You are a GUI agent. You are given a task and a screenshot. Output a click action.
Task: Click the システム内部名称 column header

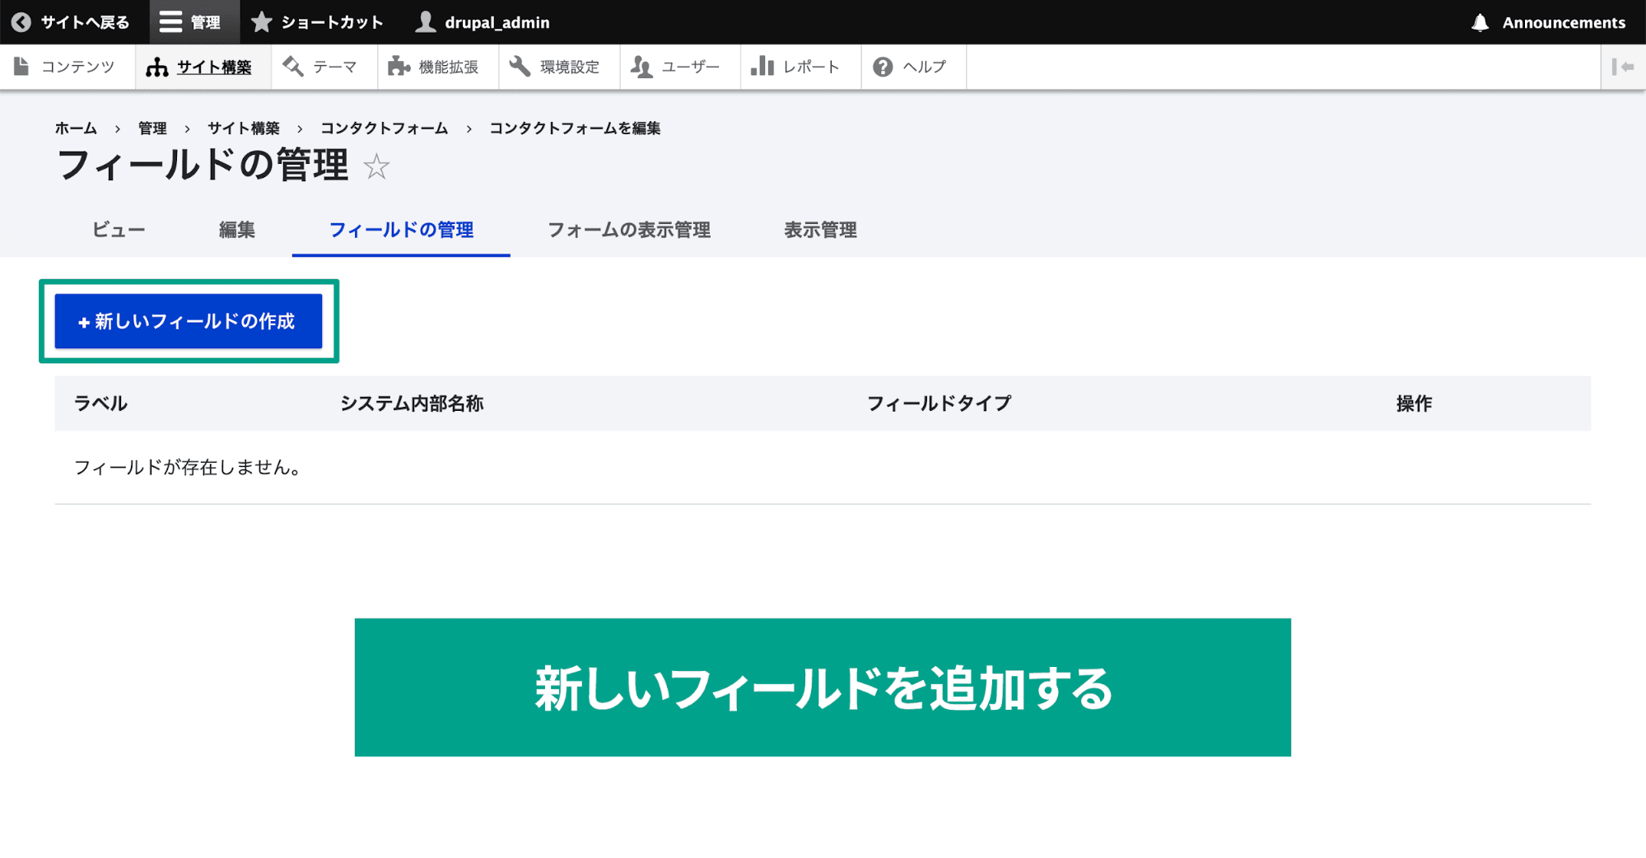coord(412,403)
